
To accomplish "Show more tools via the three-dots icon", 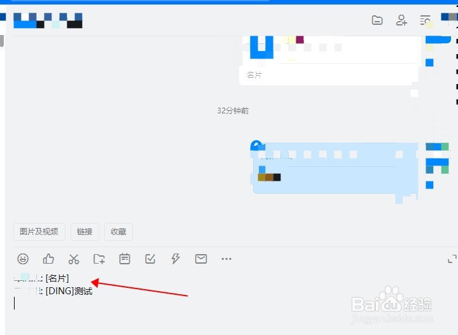I will [x=226, y=259].
